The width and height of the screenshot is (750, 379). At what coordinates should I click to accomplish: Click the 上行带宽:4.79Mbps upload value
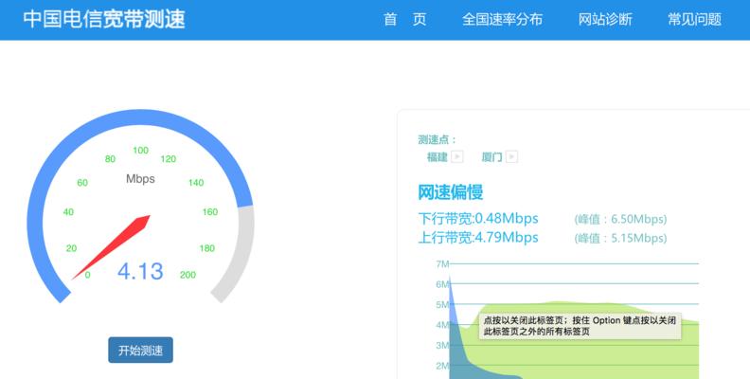tap(478, 238)
